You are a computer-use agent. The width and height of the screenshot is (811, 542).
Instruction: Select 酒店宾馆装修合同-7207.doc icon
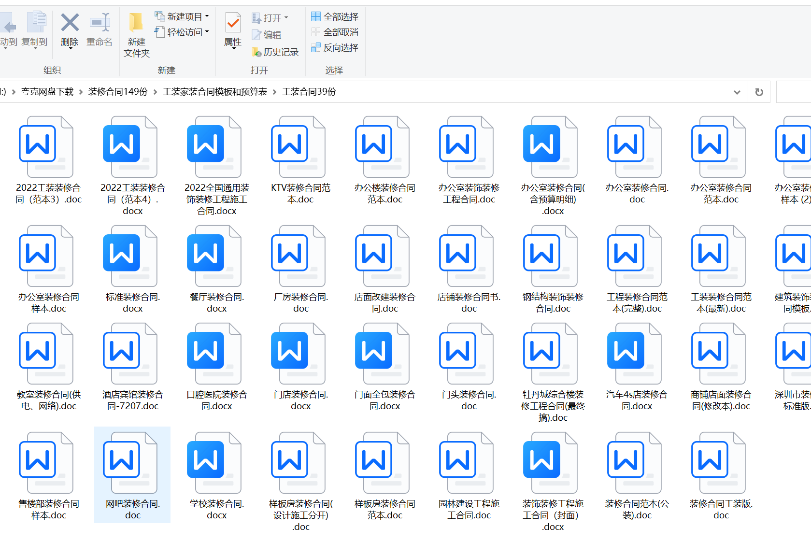click(130, 354)
